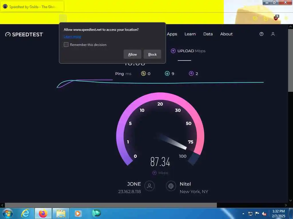Image resolution: width=293 pixels, height=219 pixels.
Task: Open Windows Explorer from the taskbar
Action: 61,213
